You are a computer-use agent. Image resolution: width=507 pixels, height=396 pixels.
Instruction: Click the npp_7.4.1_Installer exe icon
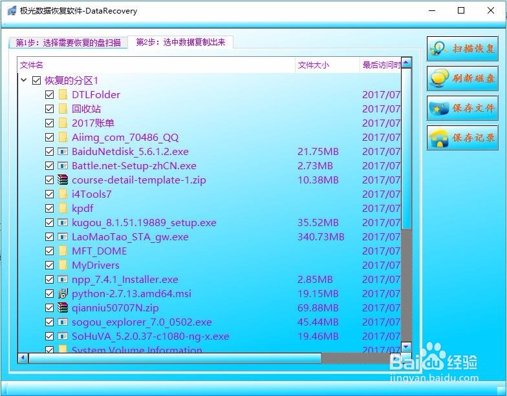[63, 279]
